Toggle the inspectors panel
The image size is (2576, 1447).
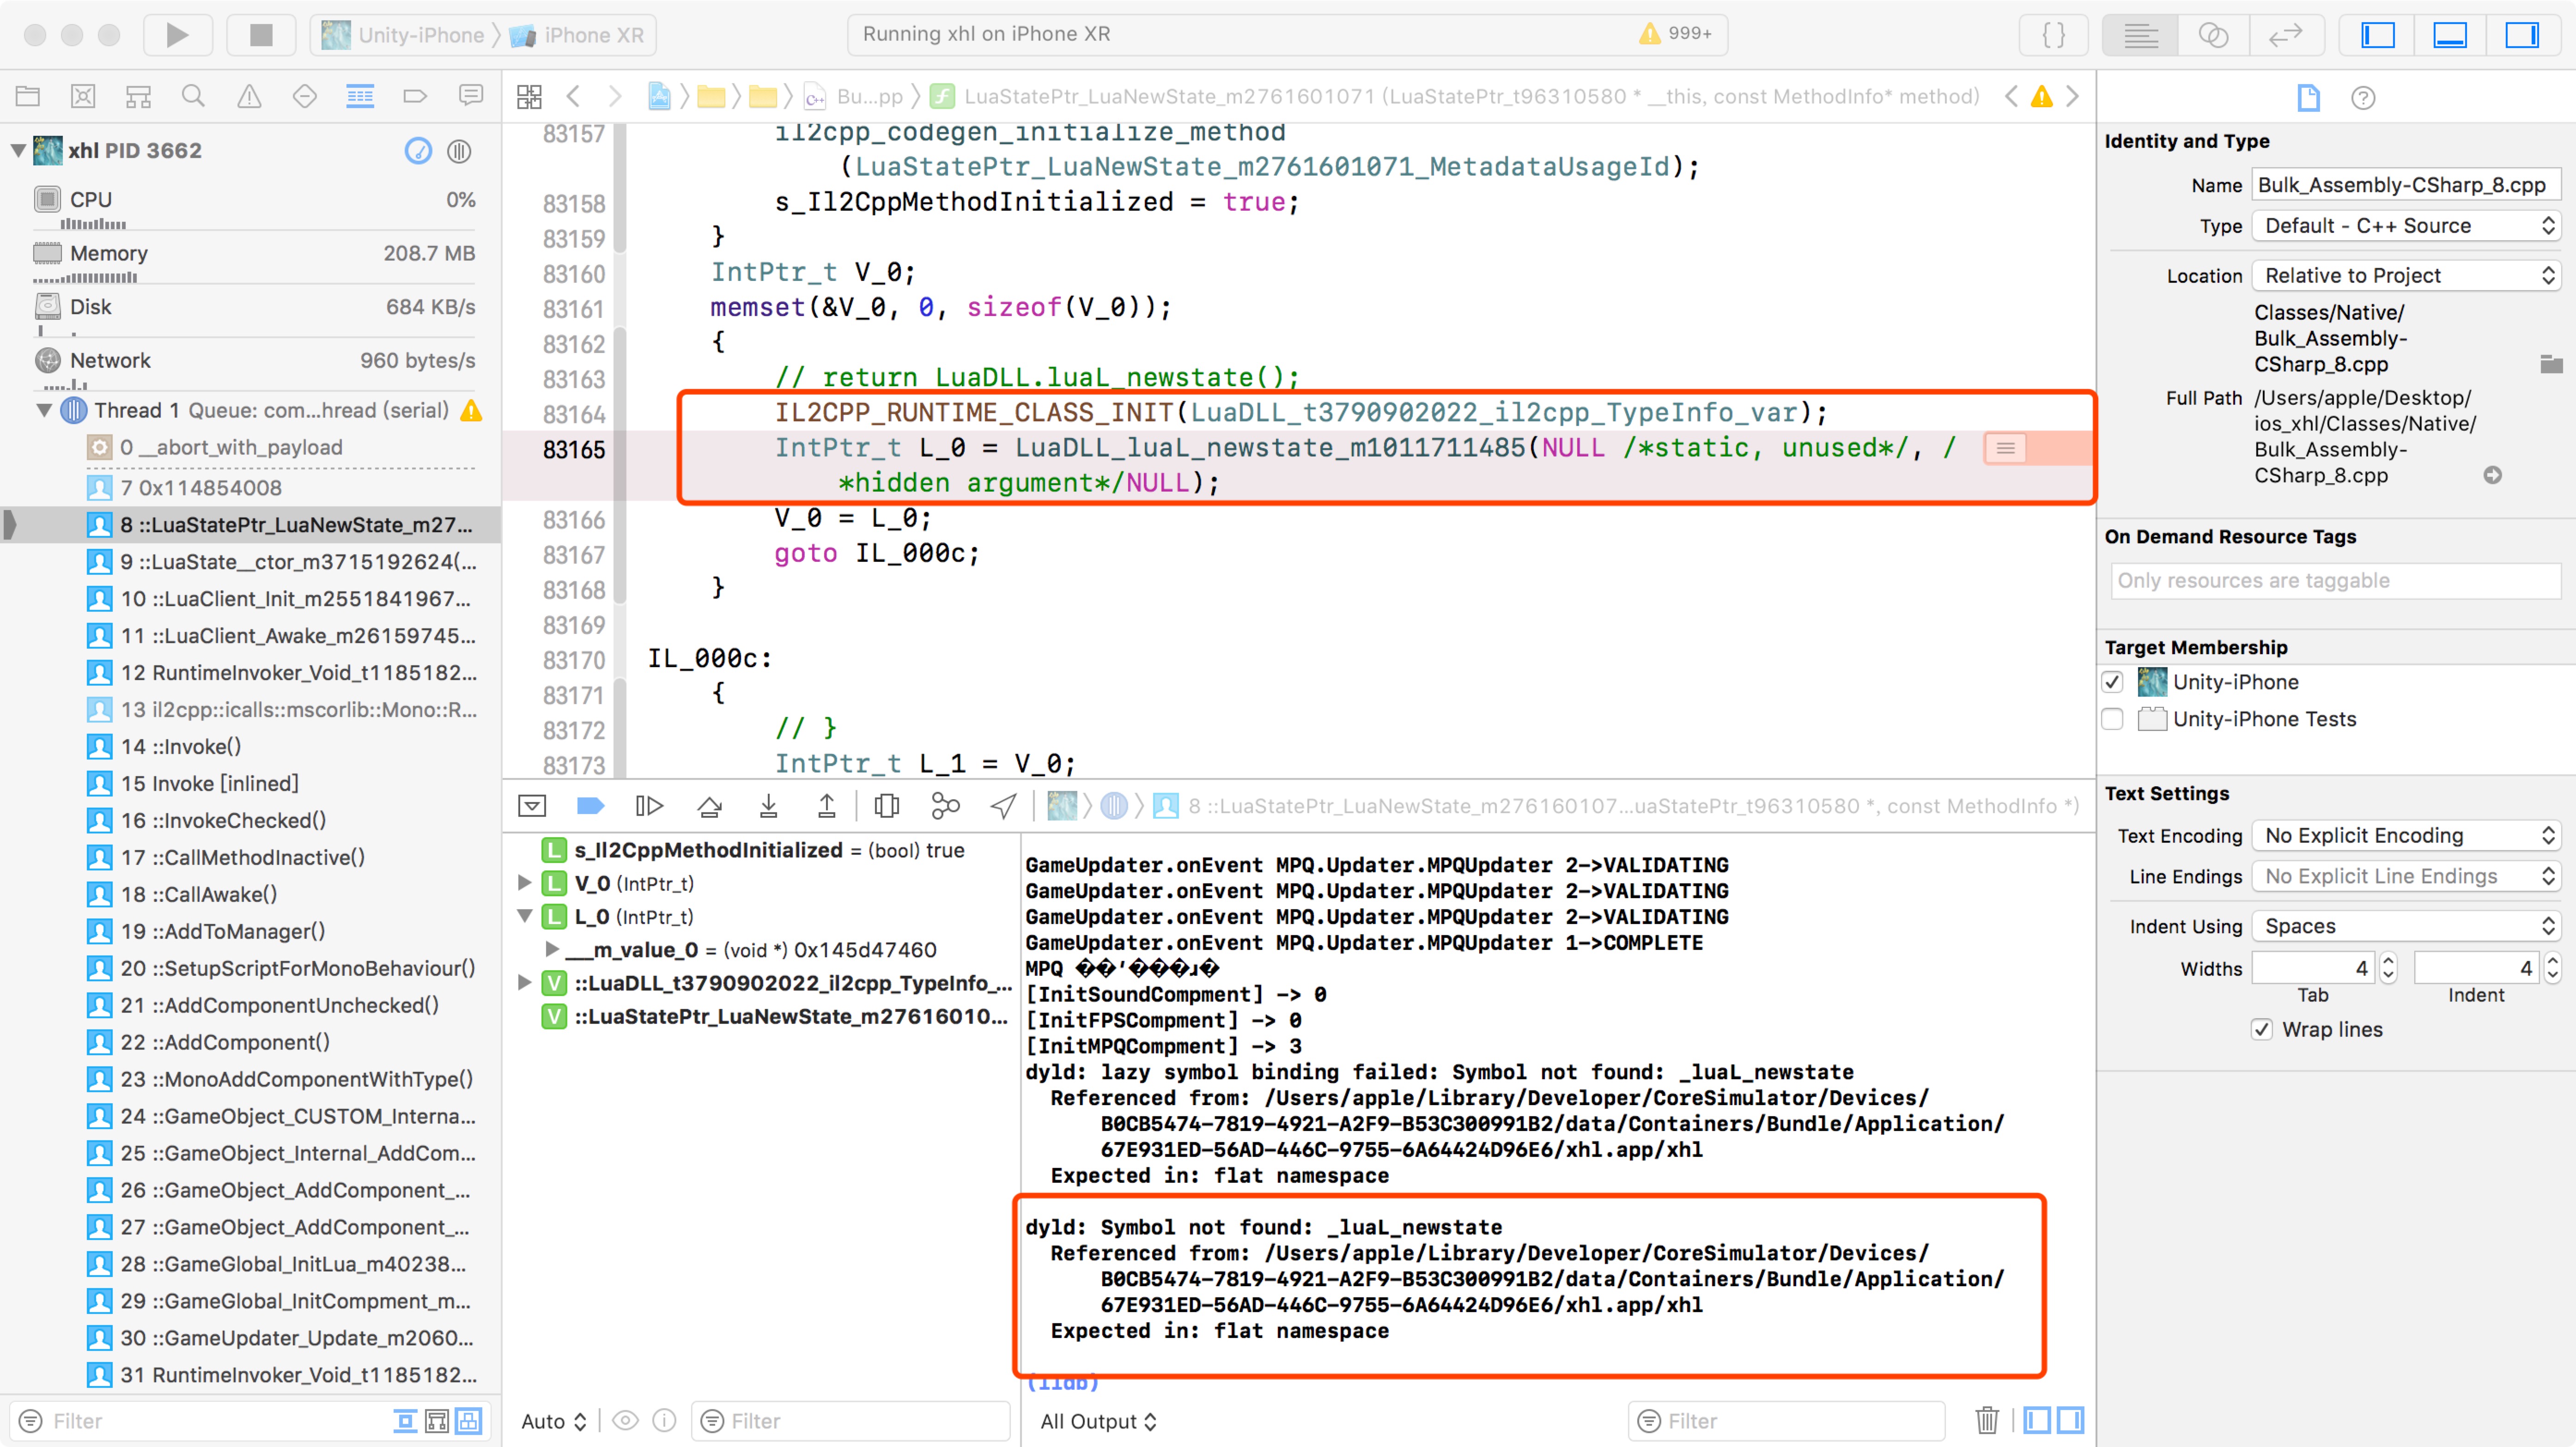[2522, 35]
